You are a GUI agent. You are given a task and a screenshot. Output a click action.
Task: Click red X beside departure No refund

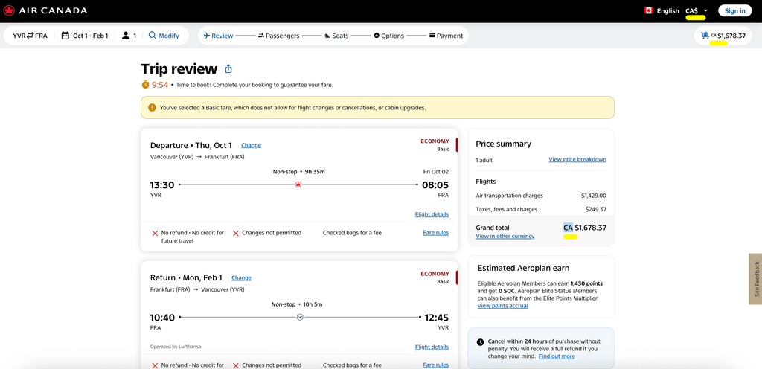(155, 233)
